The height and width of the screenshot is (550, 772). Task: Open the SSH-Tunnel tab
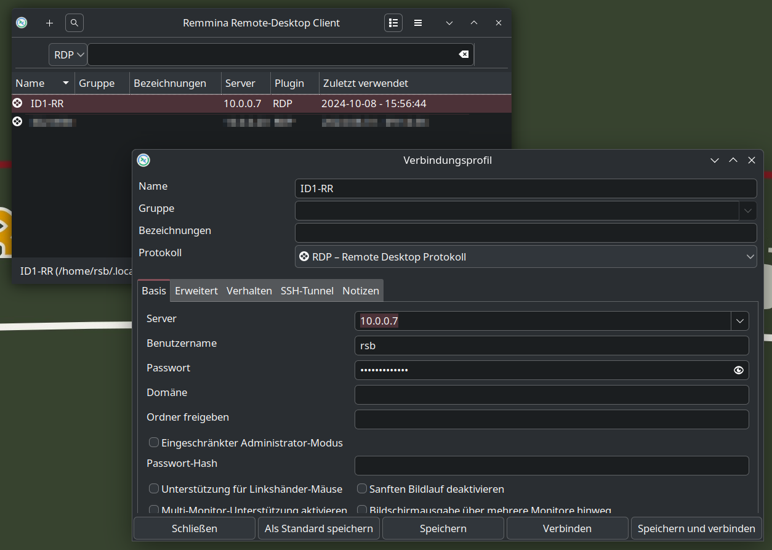pos(307,291)
